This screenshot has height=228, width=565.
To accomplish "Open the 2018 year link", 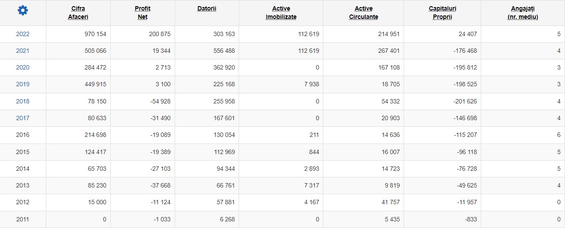I will 22,101.
